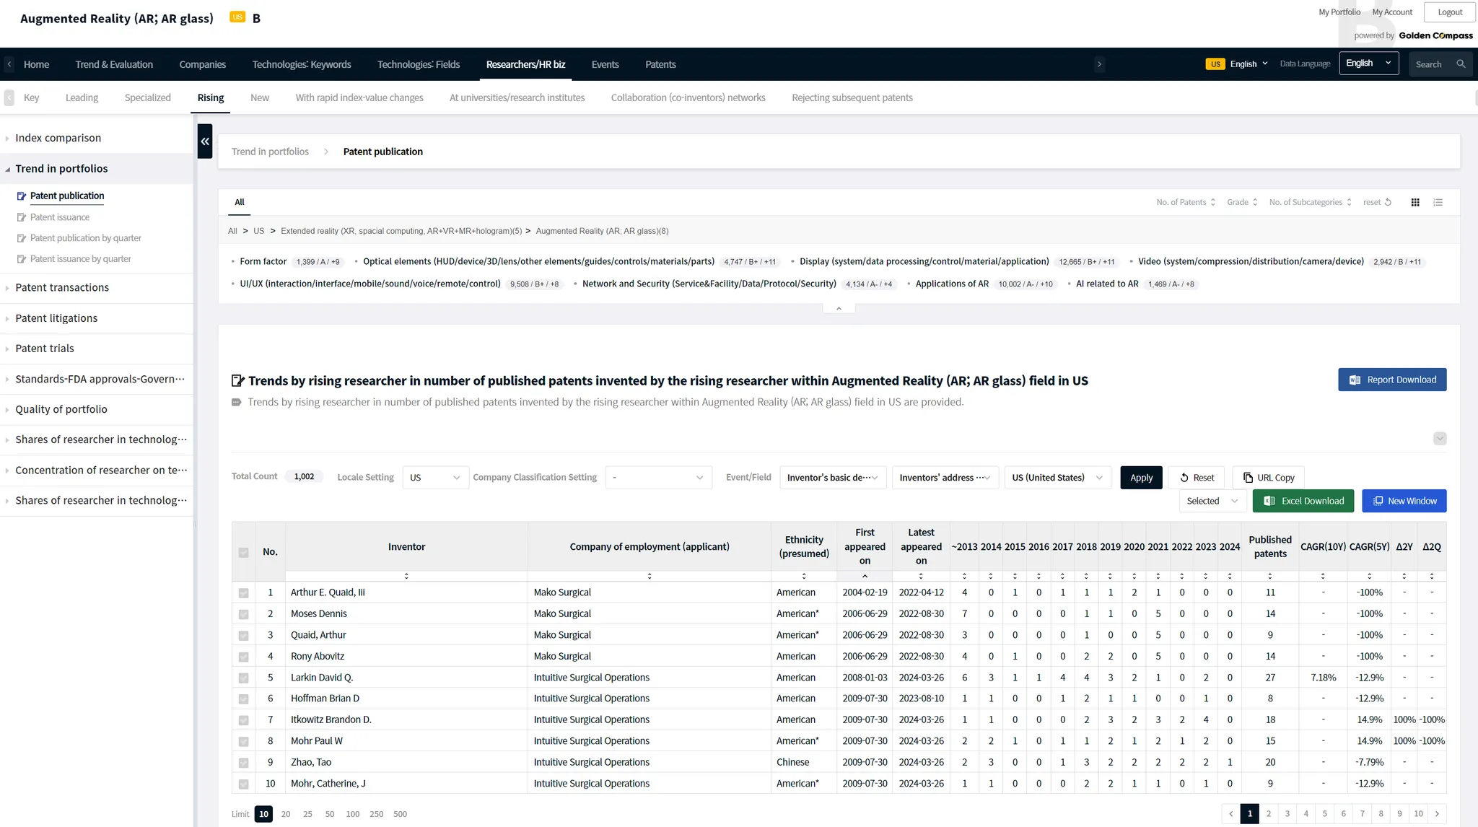1478x827 pixels.
Task: Set row limit to 50
Action: [x=330, y=814]
